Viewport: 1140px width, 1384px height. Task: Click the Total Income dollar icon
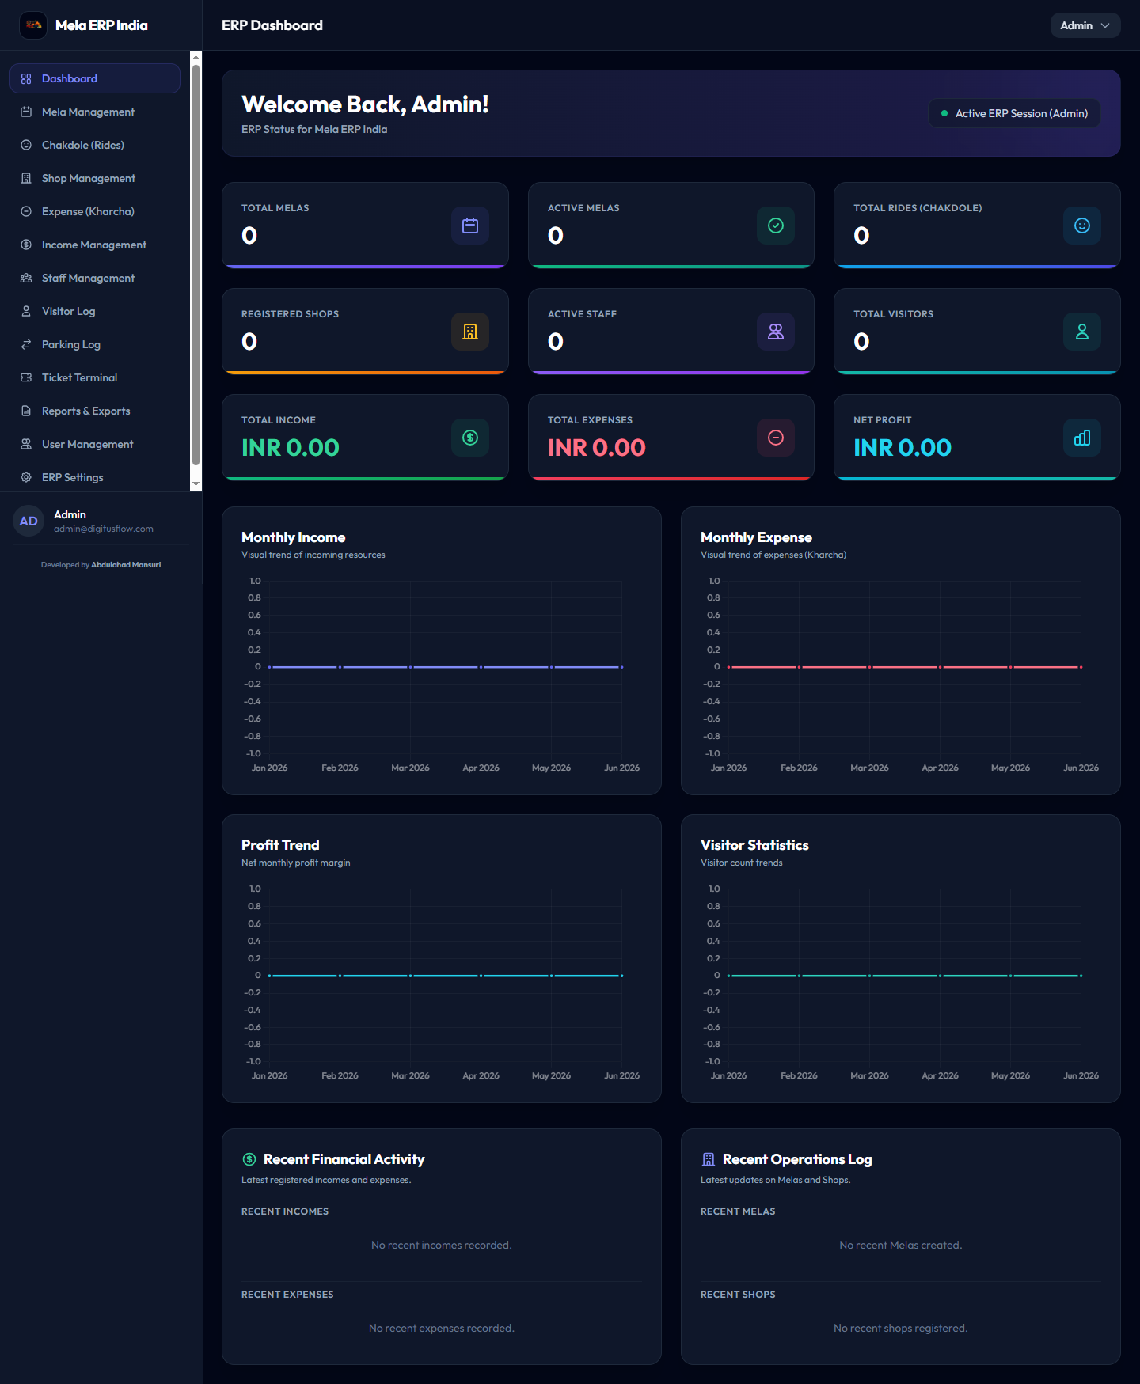pyautogui.click(x=470, y=438)
